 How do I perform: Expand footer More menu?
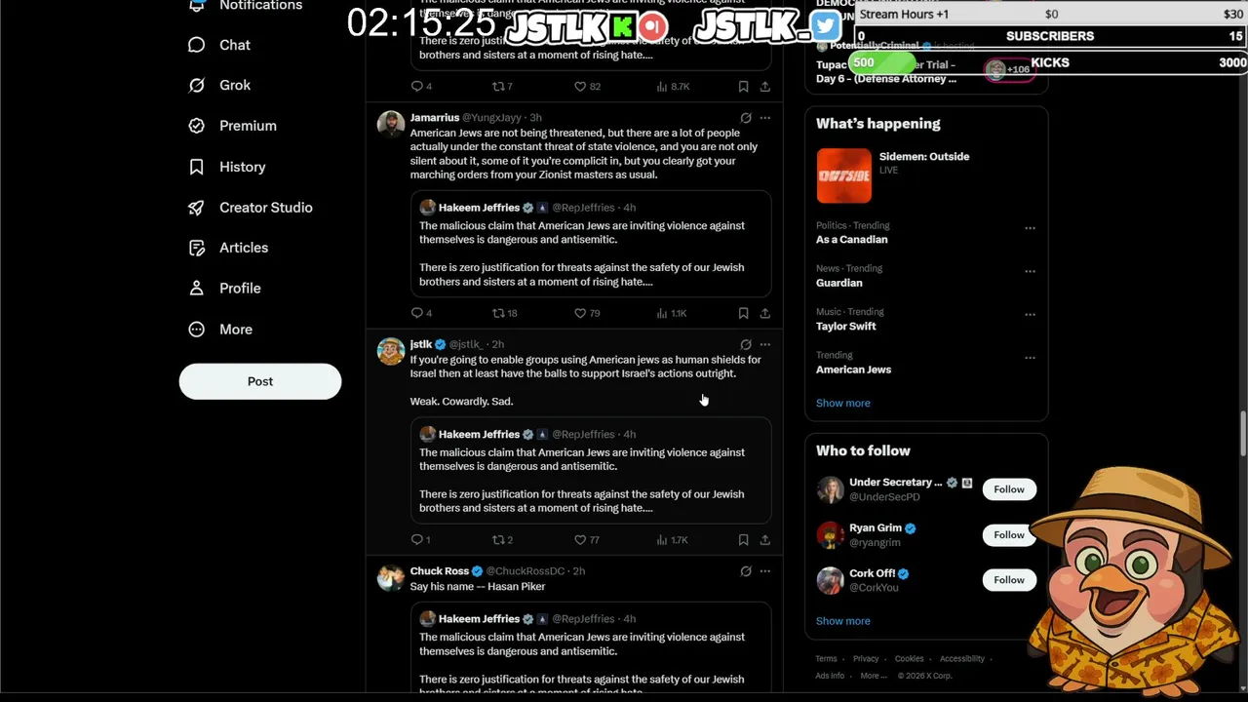[874, 676]
